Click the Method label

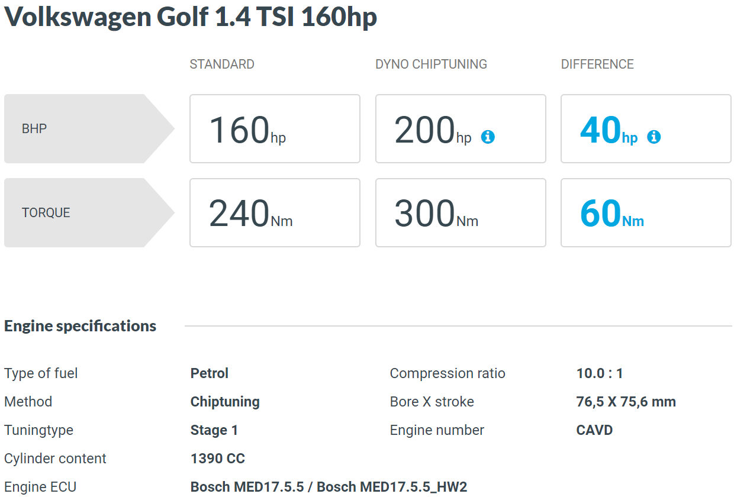coord(28,402)
